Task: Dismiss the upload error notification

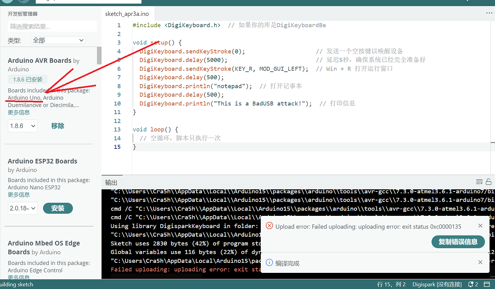Action: 480,226
